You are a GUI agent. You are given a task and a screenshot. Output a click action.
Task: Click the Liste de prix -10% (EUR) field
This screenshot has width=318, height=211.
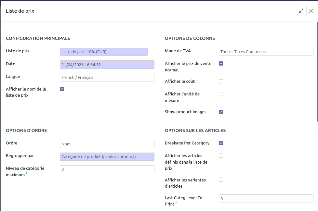coord(104,52)
